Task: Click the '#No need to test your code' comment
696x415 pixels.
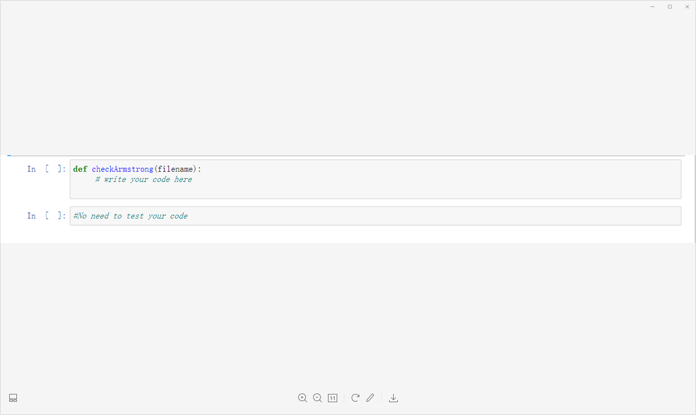Action: (x=130, y=216)
